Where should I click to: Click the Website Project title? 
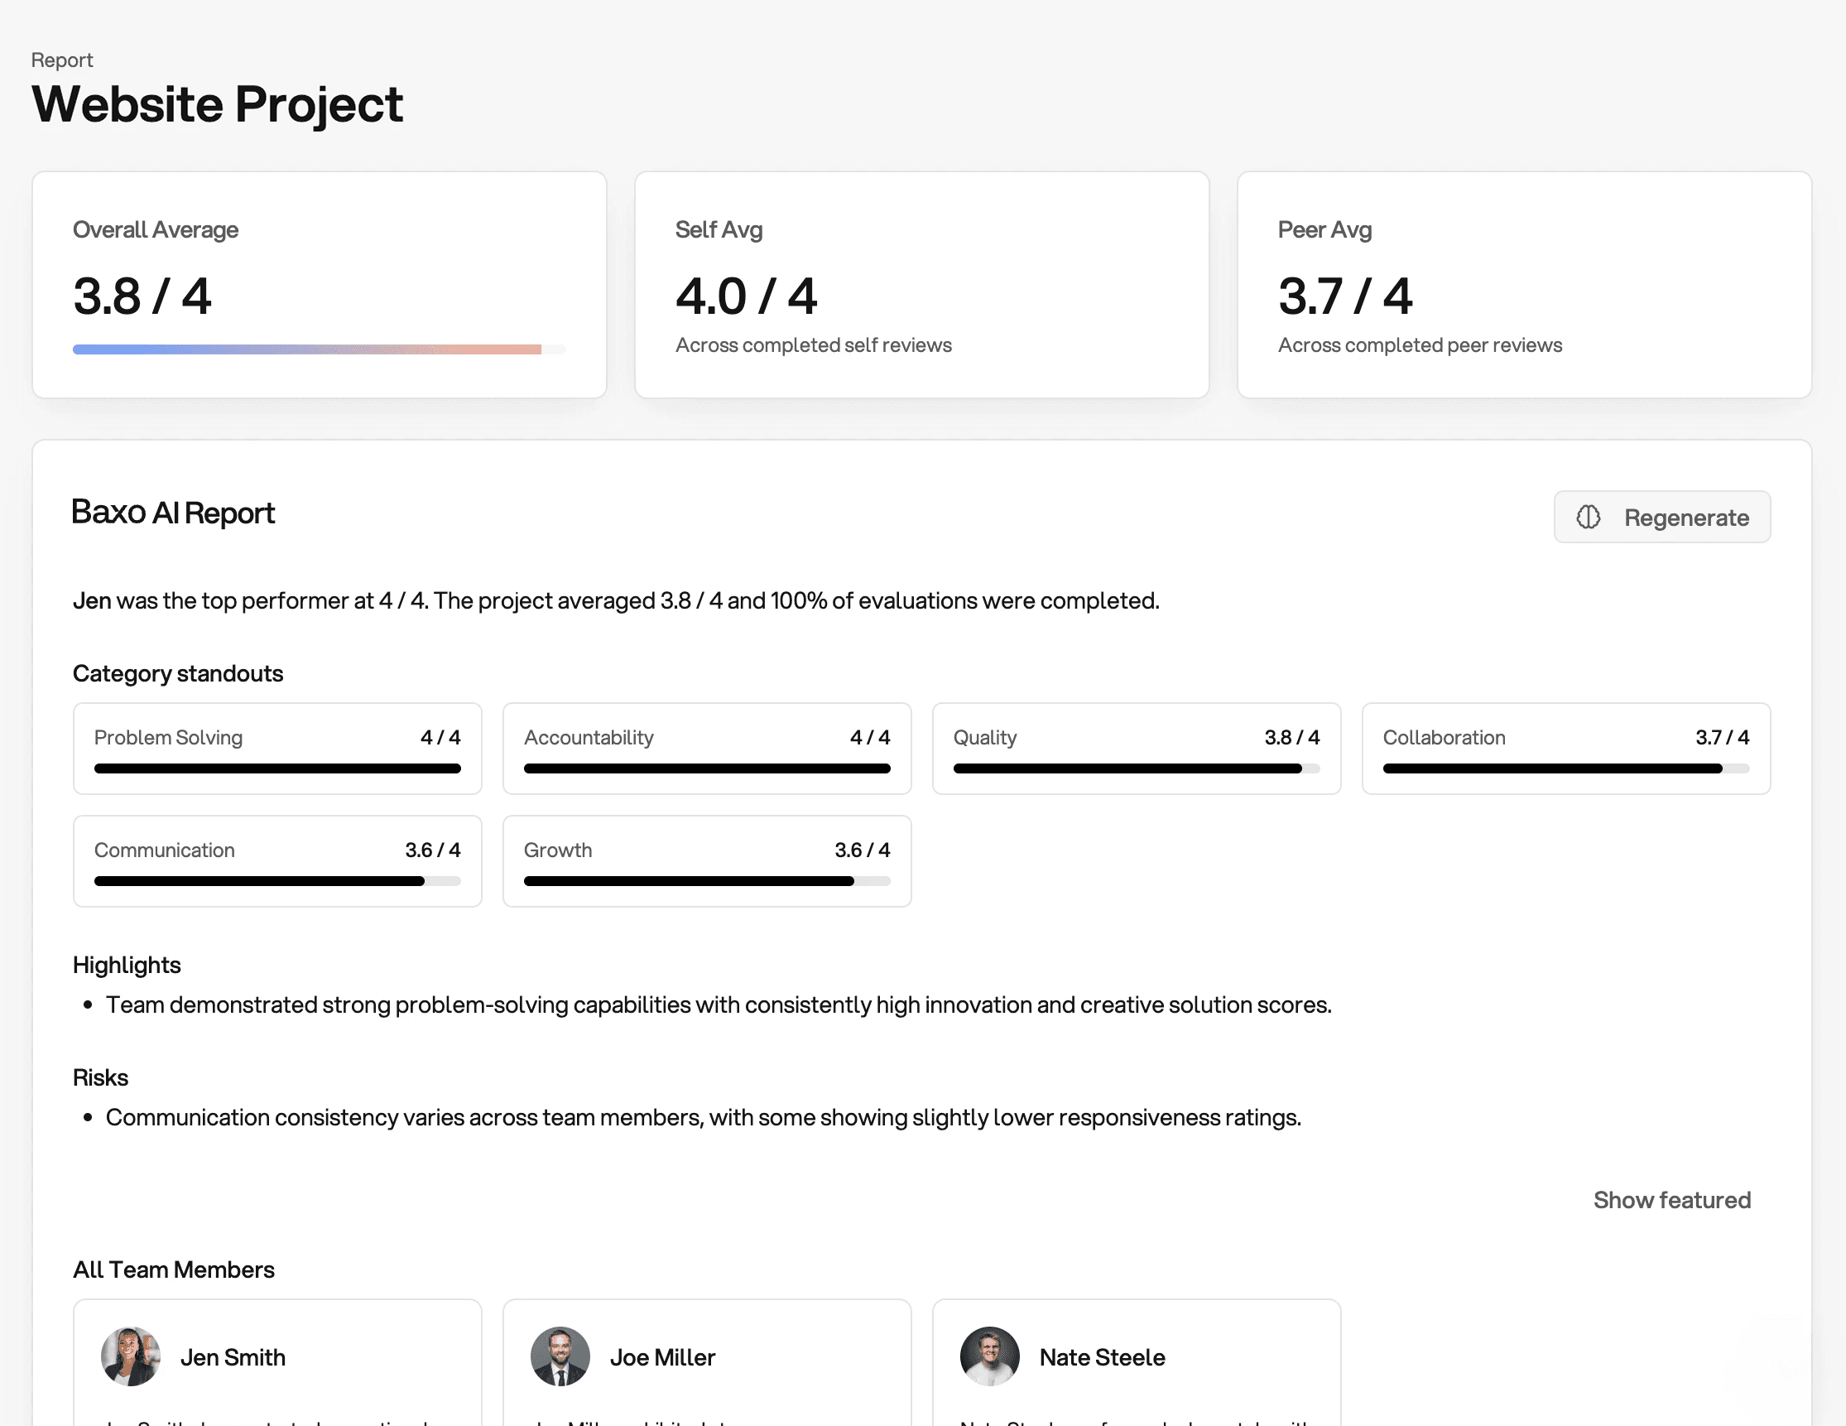tap(217, 104)
